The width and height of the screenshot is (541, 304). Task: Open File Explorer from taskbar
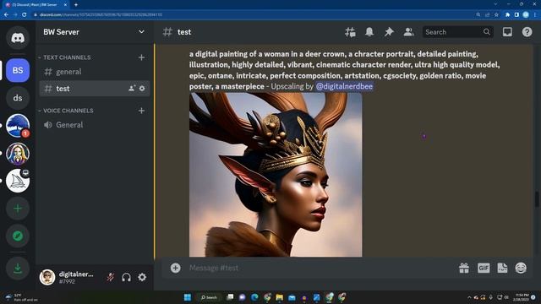[x=280, y=297]
